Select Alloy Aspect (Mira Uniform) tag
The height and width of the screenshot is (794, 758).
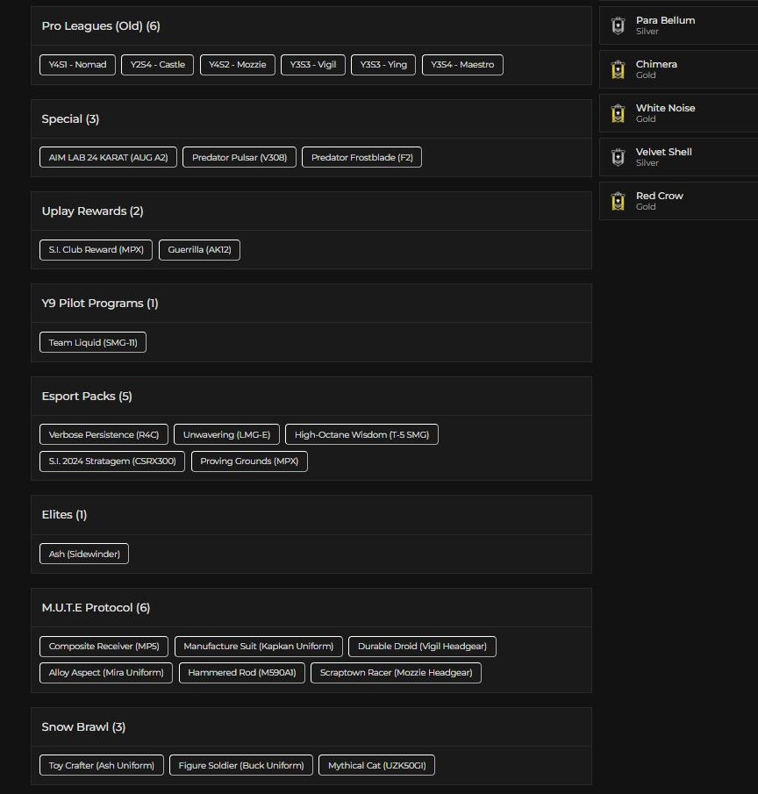(x=106, y=673)
